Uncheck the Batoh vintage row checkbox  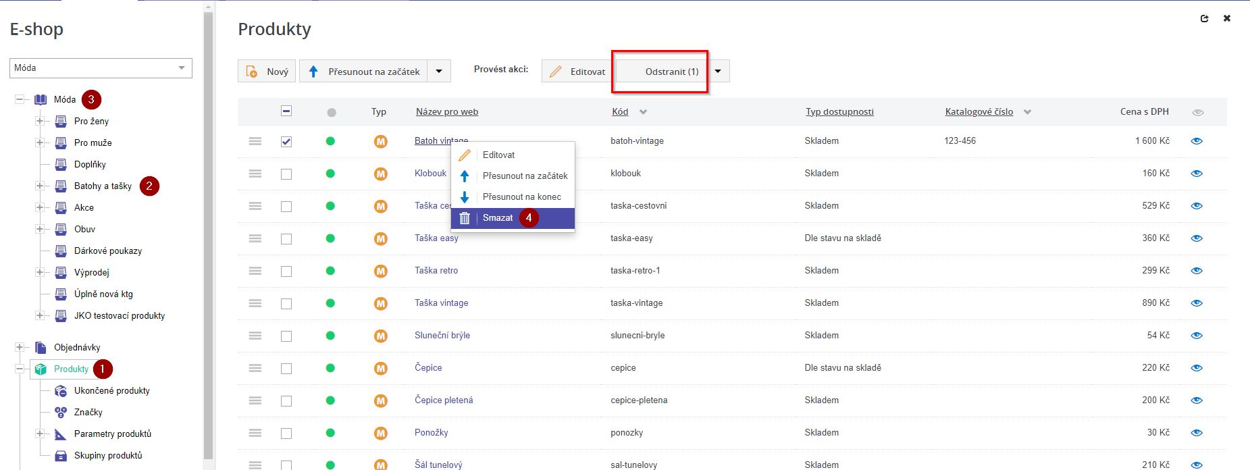tap(286, 142)
